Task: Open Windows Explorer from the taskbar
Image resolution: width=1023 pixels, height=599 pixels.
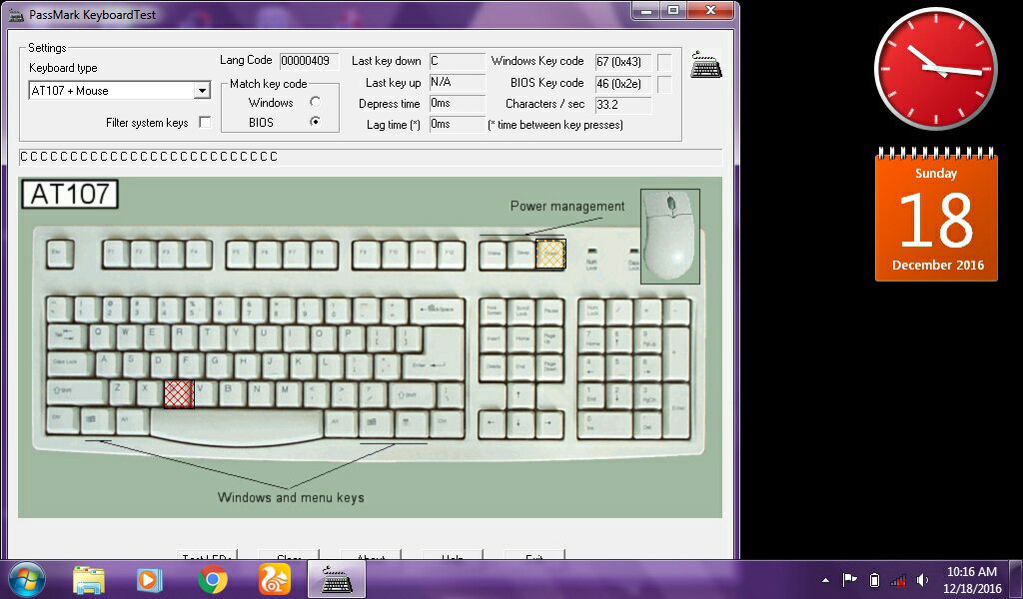Action: [88, 579]
